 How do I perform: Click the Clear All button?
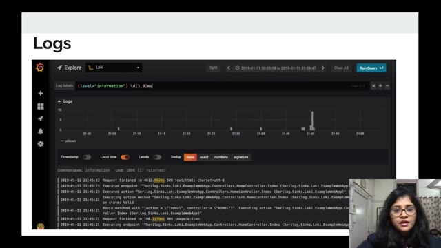coord(341,68)
